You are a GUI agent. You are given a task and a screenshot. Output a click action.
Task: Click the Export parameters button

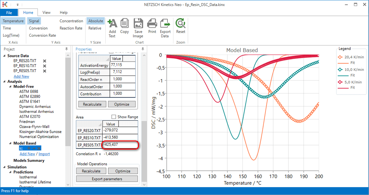107,179
